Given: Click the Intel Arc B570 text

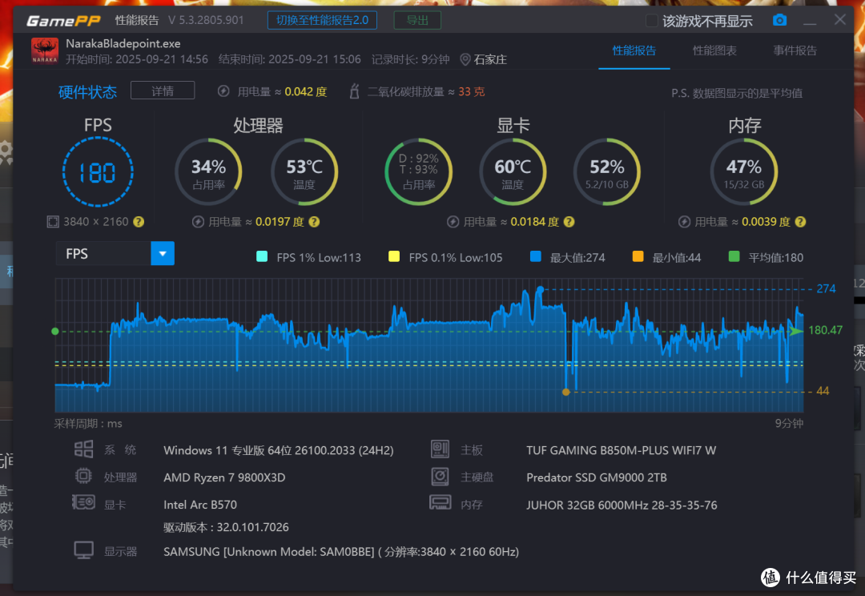Looking at the screenshot, I should [200, 505].
